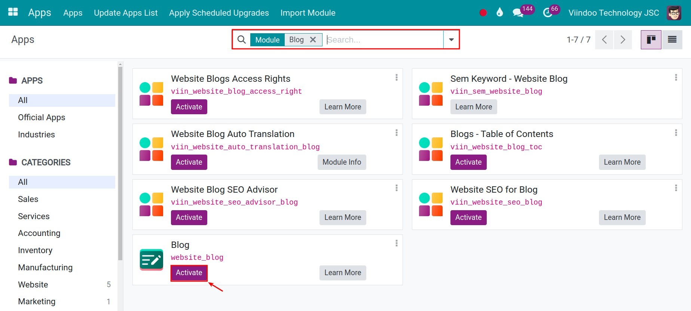Click the sidebar vertical scrollbar
Screen dimensions: 691x311
[x=120, y=163]
